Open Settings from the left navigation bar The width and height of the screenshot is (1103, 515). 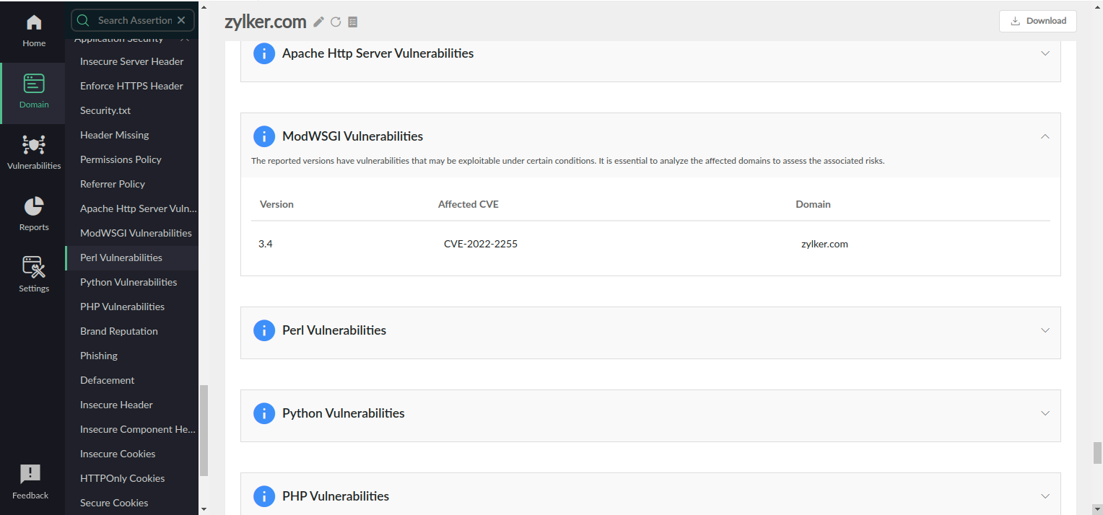tap(34, 275)
